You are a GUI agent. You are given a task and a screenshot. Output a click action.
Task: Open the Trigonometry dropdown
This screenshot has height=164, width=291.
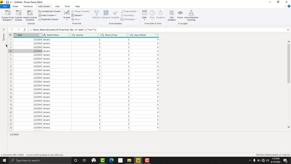[x=129, y=11]
